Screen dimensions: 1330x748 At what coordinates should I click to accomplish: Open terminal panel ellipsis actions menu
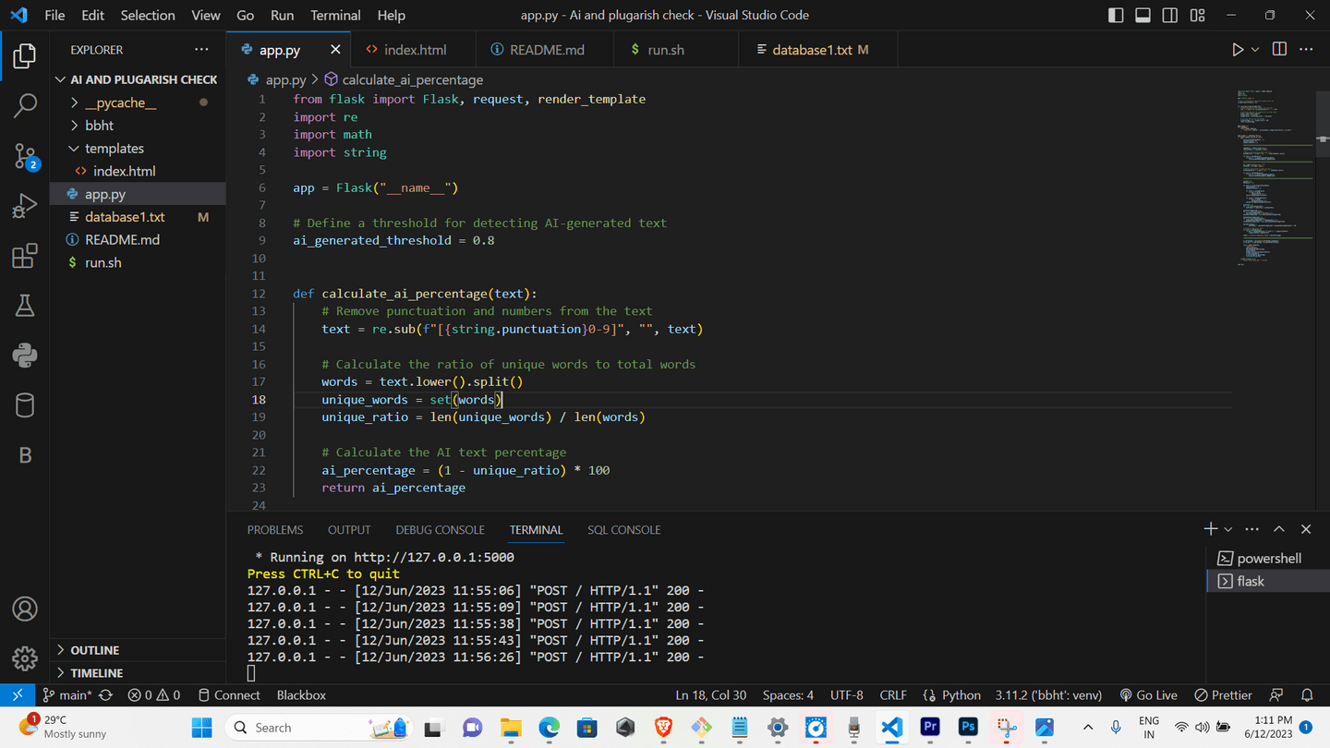[1252, 529]
